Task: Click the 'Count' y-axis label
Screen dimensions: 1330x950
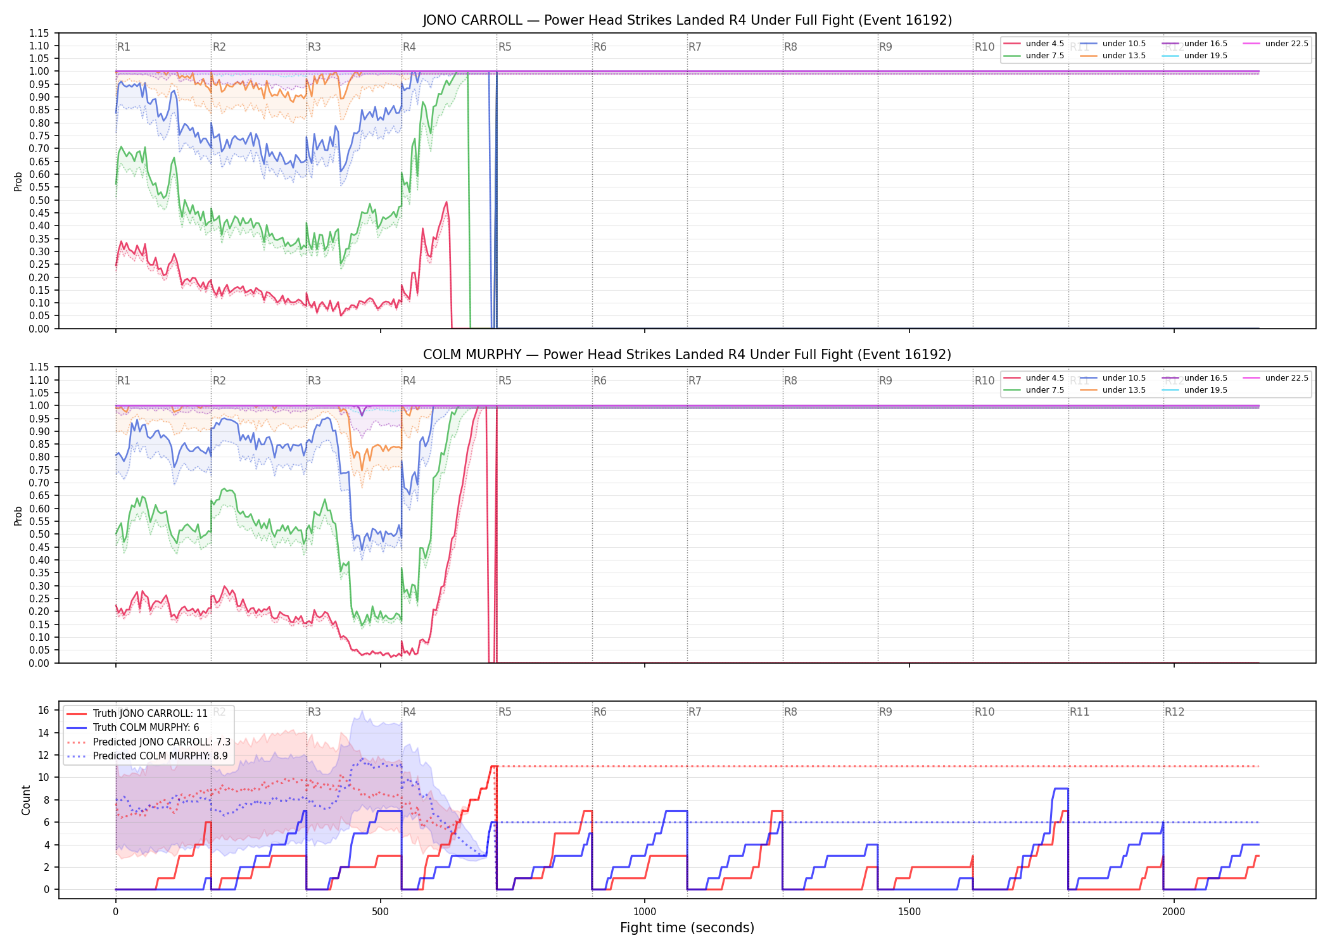Action: click(x=26, y=800)
